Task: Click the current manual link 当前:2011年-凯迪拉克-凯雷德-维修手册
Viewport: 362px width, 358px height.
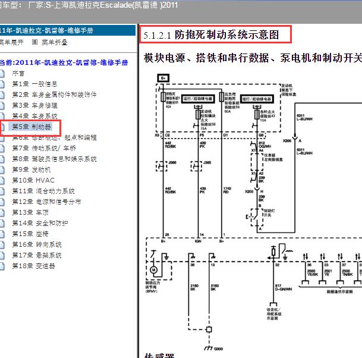Action: (x=64, y=62)
